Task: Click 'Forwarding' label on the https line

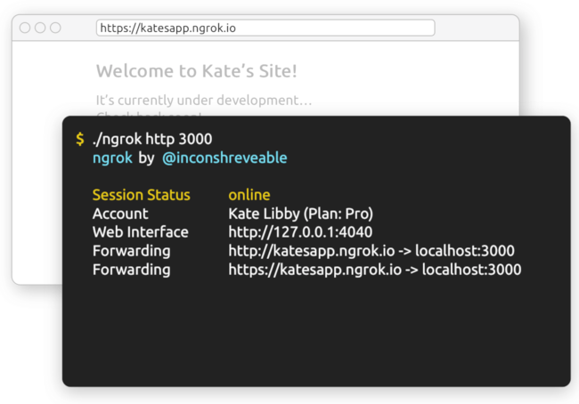Action: [131, 270]
